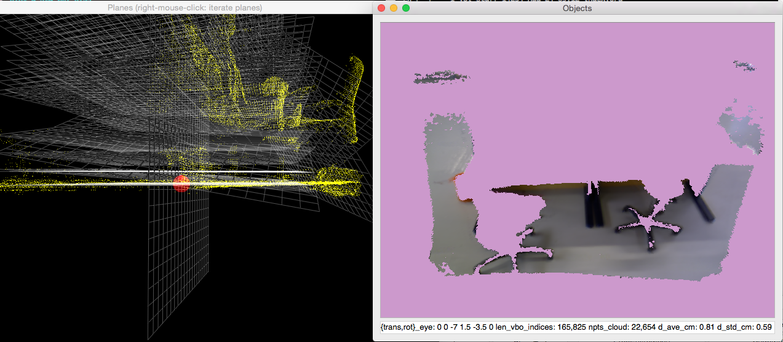Image resolution: width=783 pixels, height=342 pixels.
Task: Click the Objects window title text
Action: pyautogui.click(x=577, y=8)
